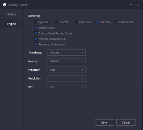Expand the empty Resolution dropdown
The image size is (143, 130).
point(66,78)
